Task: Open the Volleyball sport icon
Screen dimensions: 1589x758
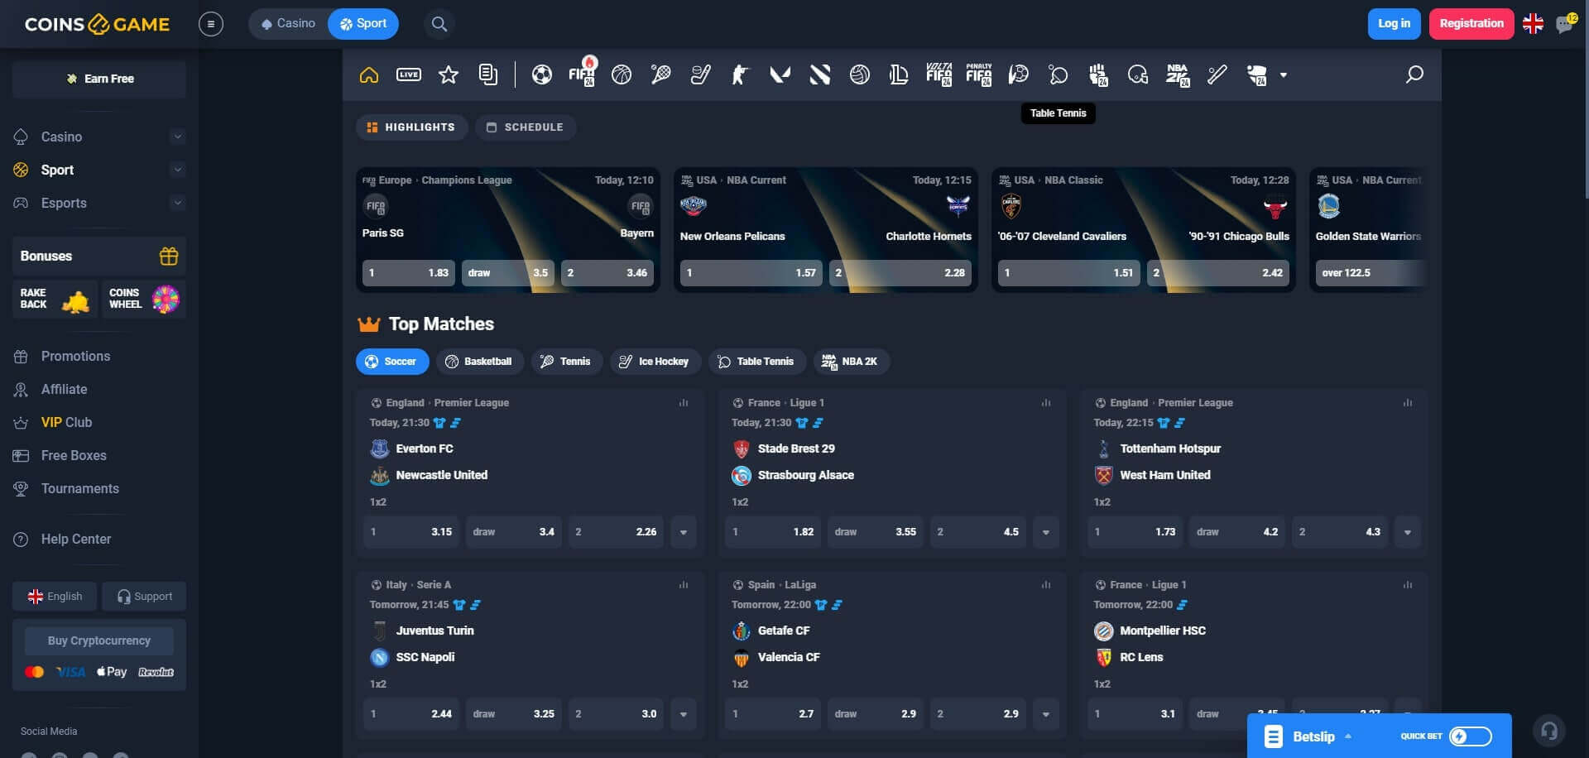Action: (860, 75)
